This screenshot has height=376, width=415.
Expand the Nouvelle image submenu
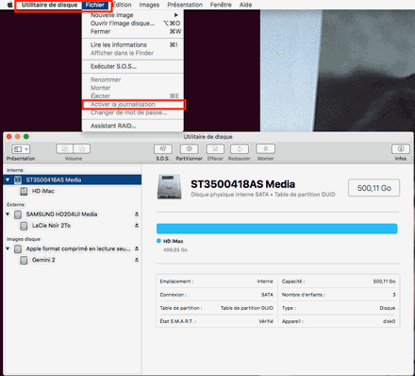pyautogui.click(x=133, y=15)
